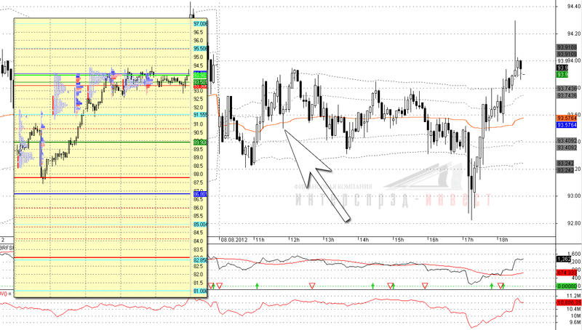Click green up arrow marker near 14h
The height and width of the screenshot is (330, 582).
372,285
